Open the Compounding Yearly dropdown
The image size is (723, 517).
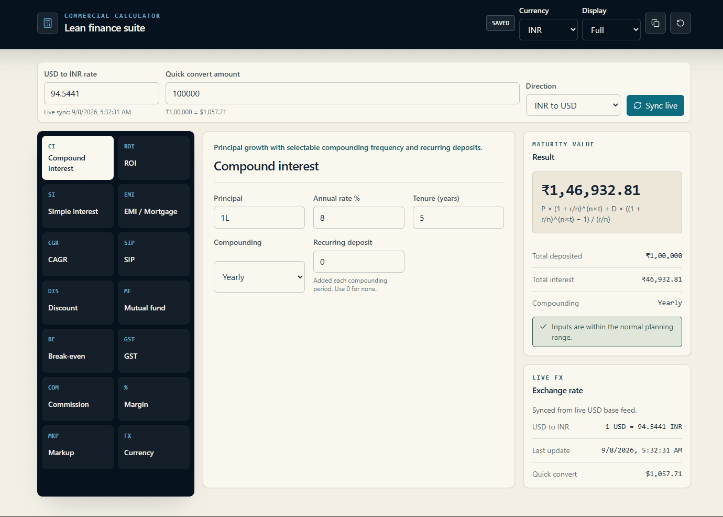[259, 277]
